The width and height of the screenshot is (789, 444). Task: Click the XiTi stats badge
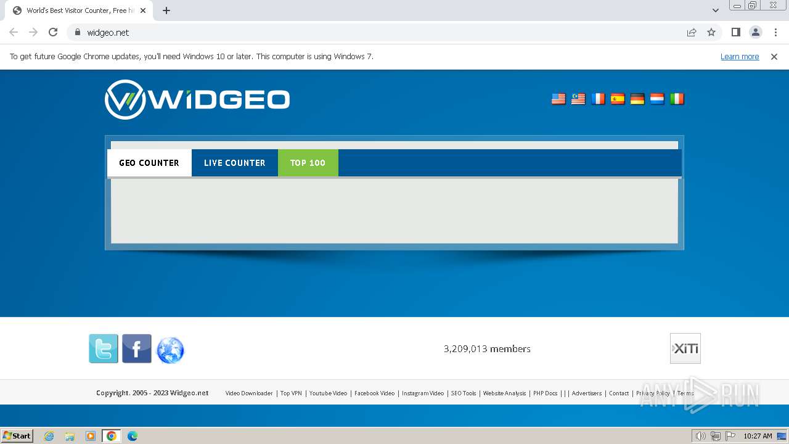685,348
